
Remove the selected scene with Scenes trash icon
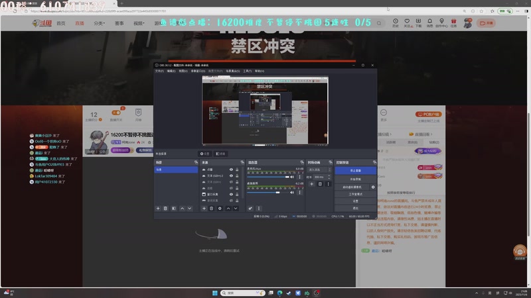[x=165, y=209]
